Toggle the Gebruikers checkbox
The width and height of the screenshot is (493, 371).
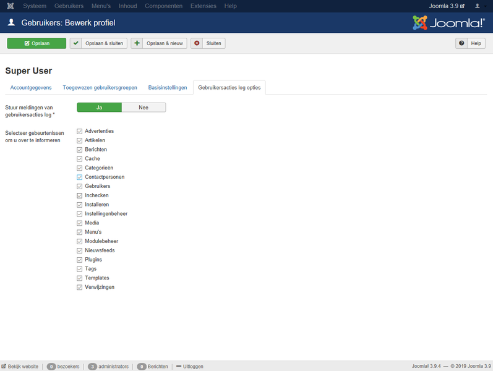click(x=80, y=186)
